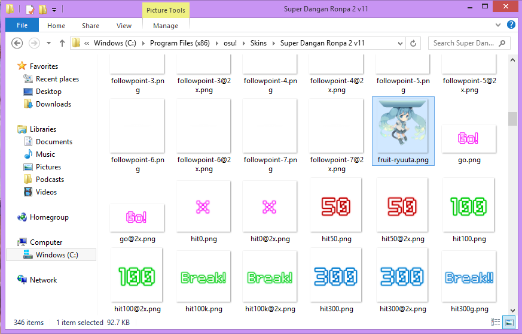The image size is (522, 334).
Task: Select followpoint-6.png file
Action: tap(137, 136)
